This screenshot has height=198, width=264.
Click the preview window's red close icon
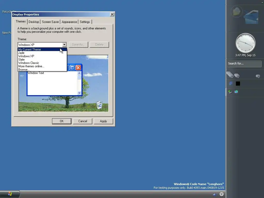pos(78,68)
